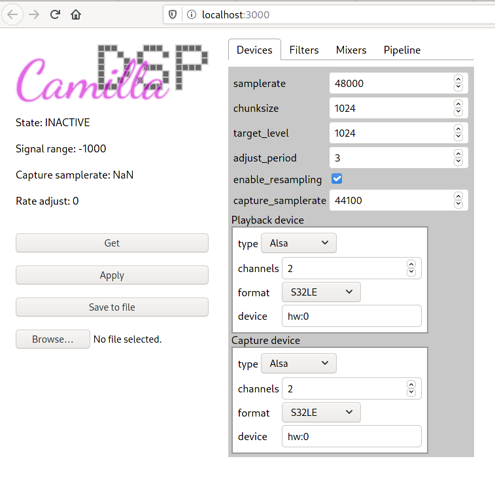Click the Save to file button
The height and width of the screenshot is (480, 495).
tap(112, 307)
